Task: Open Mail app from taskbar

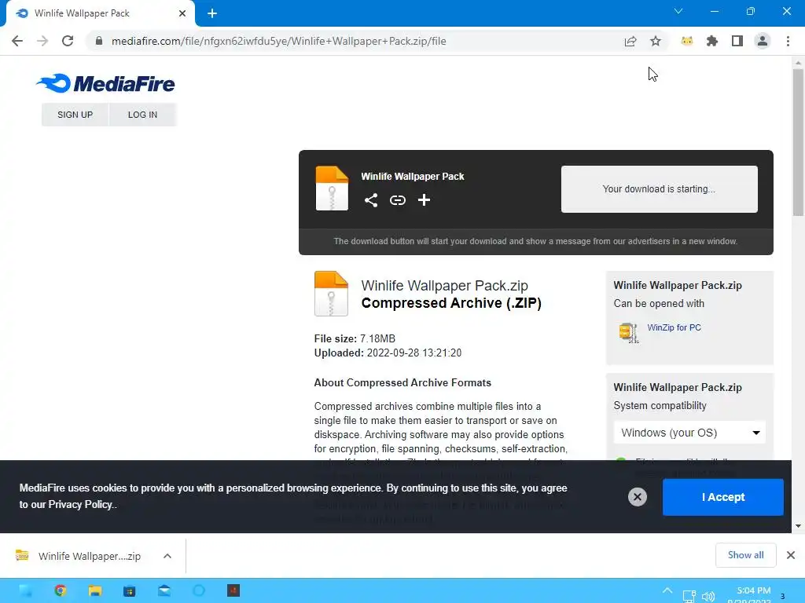Action: pyautogui.click(x=164, y=590)
